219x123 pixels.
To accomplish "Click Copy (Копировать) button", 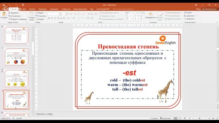I will click(x=14, y=16).
